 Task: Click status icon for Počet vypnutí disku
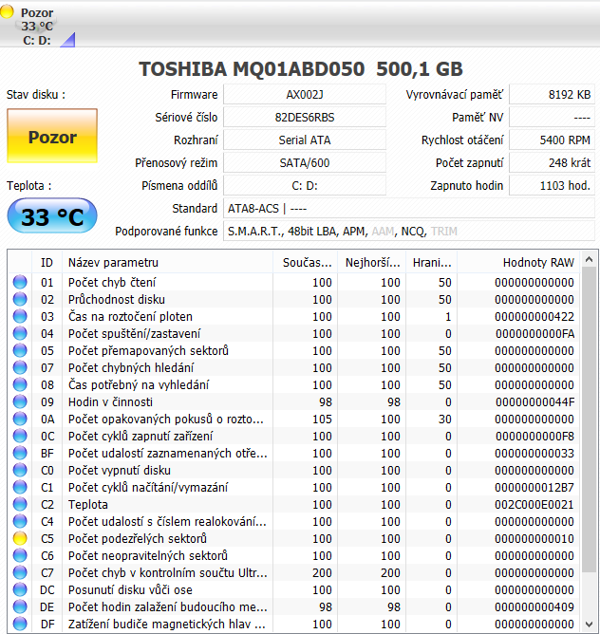pos(20,470)
